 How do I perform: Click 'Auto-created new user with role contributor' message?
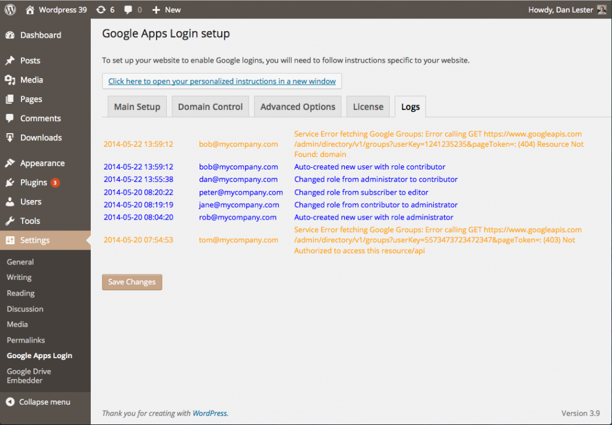pos(369,167)
